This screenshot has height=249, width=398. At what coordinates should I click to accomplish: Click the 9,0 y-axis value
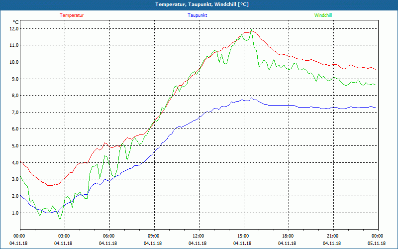(x=15, y=79)
